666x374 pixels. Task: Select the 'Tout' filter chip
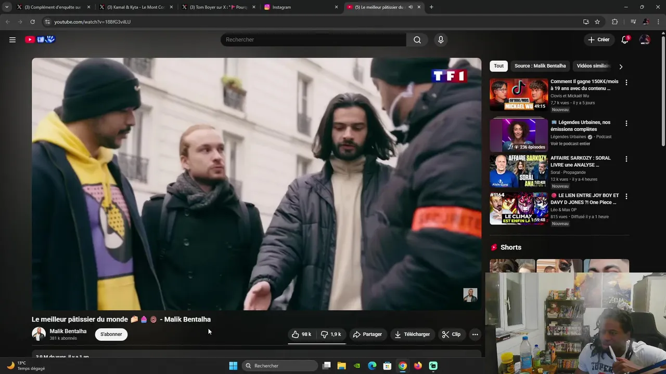pyautogui.click(x=498, y=66)
